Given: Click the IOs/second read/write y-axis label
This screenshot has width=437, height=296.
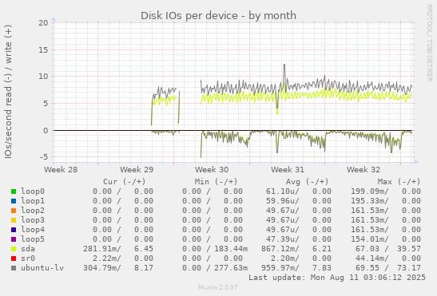Looking at the screenshot, I should [x=8, y=92].
